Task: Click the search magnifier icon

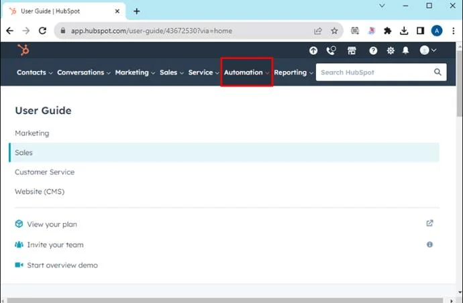Action: click(438, 72)
